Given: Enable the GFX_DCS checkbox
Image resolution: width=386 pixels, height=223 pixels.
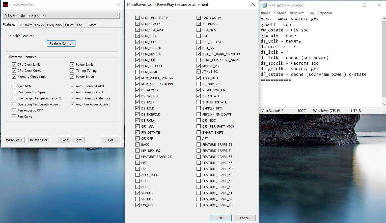Looking at the screenshot, I should (x=199, y=30).
